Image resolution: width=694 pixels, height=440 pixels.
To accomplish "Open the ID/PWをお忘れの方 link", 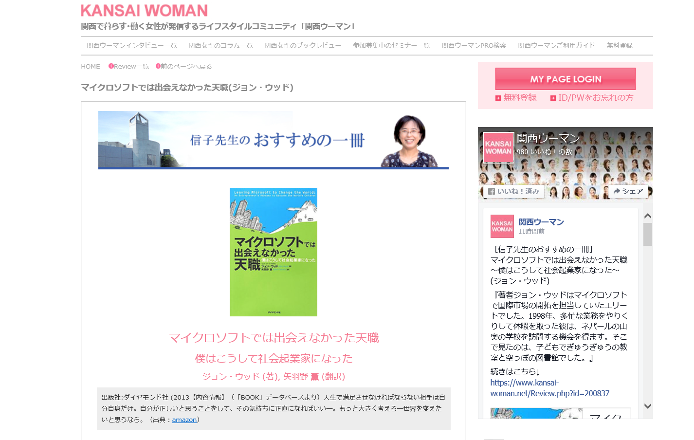I will coord(596,97).
